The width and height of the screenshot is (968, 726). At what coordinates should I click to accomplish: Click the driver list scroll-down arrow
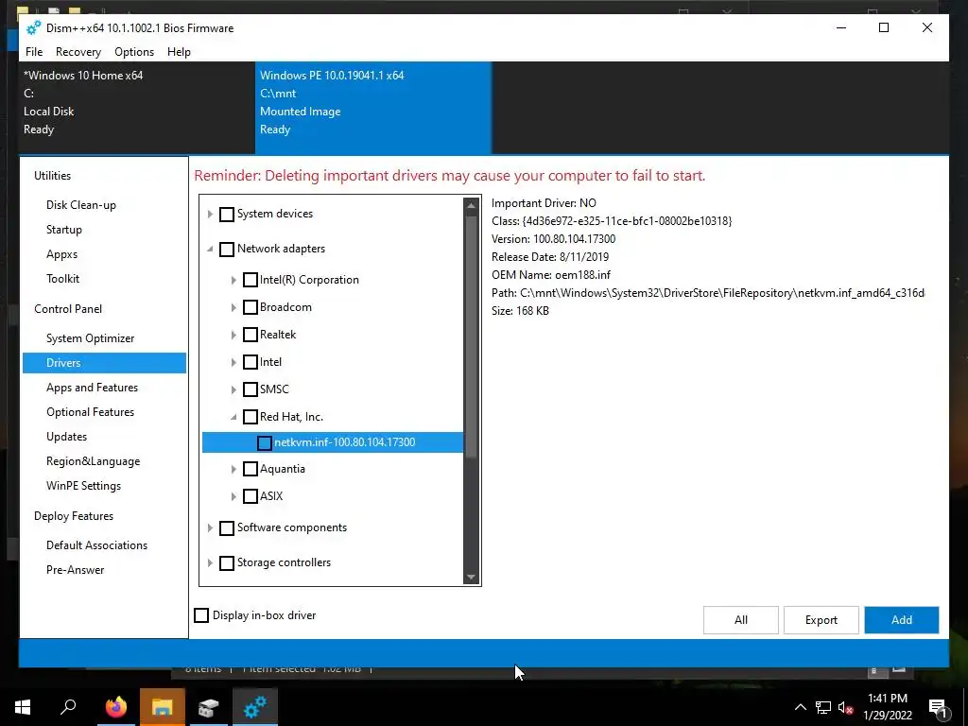click(x=471, y=578)
